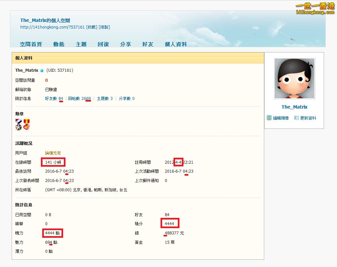The height and width of the screenshot is (267, 337).
Task: Click the update profile card icon
Action: pos(296,118)
